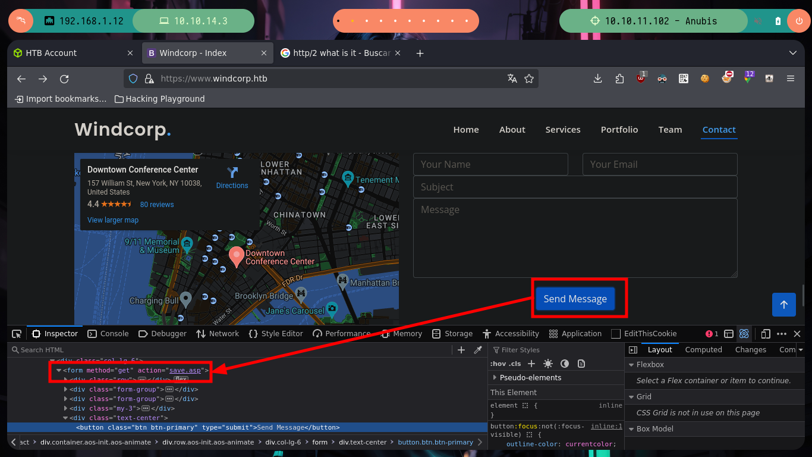Collapse the form element node
The height and width of the screenshot is (457, 812).
59,370
